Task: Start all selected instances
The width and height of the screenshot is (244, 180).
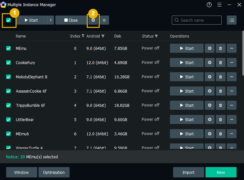Action: [x=32, y=20]
